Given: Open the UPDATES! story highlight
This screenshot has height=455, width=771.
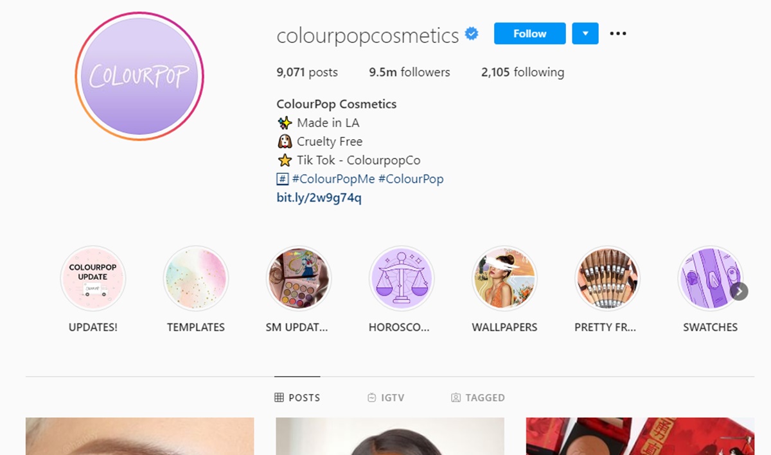Looking at the screenshot, I should point(93,279).
